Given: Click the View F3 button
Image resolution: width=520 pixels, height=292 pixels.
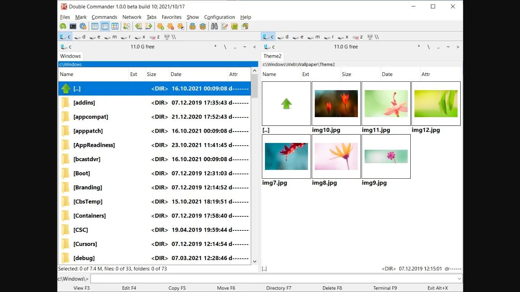Looking at the screenshot, I should (81, 288).
